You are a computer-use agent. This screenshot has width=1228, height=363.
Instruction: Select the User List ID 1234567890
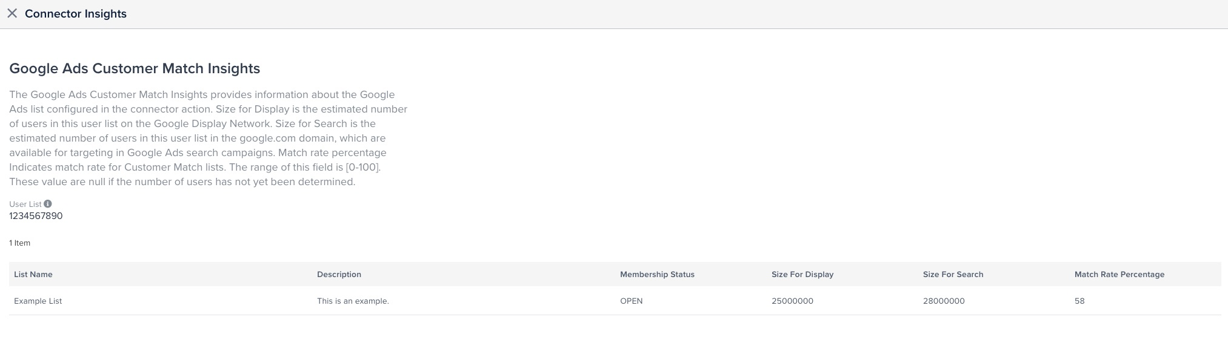tap(36, 216)
